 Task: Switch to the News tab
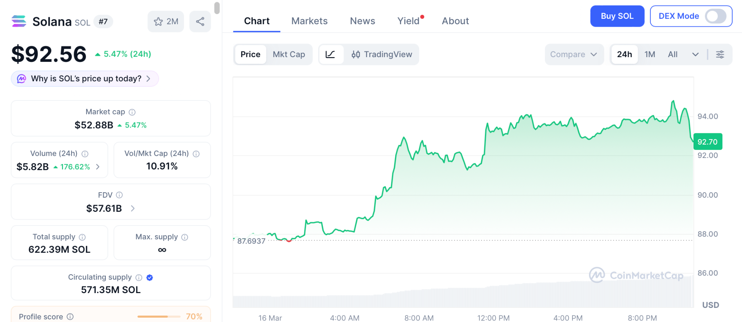coord(362,21)
